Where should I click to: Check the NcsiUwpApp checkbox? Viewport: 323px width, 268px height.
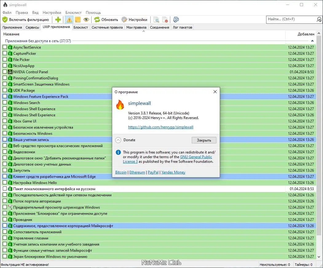coord(5,66)
